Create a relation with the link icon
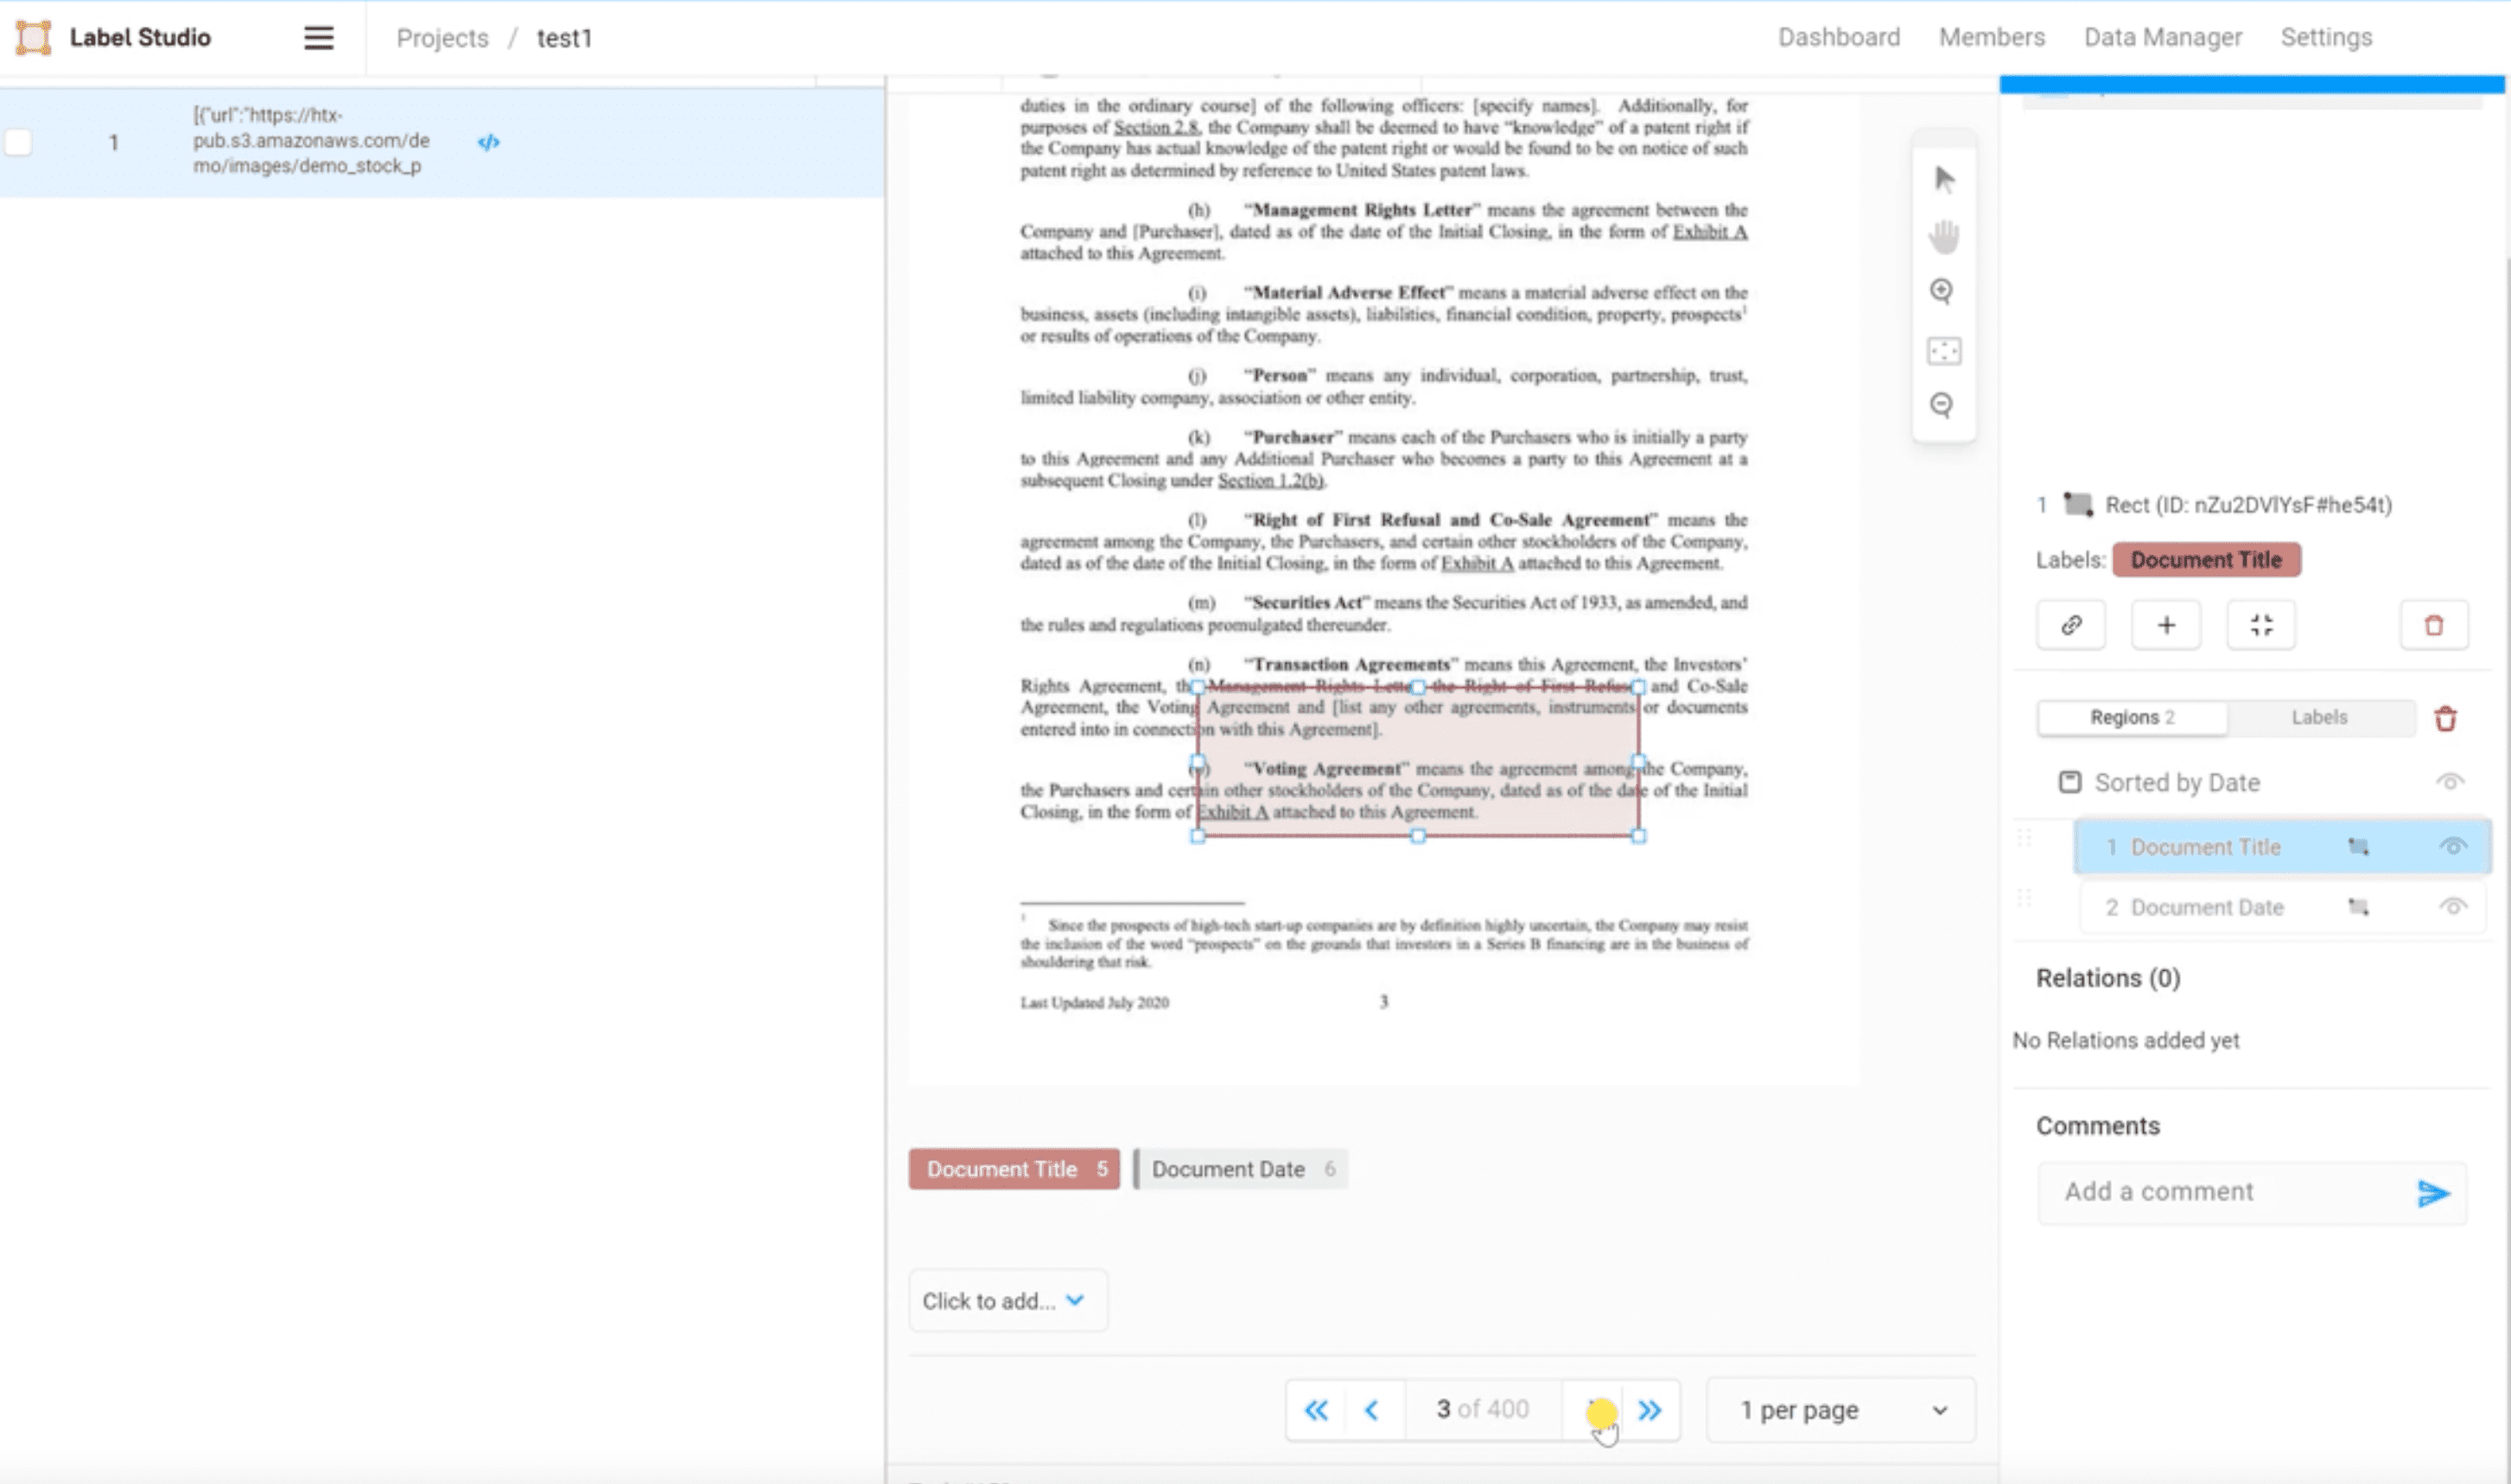 2071,624
